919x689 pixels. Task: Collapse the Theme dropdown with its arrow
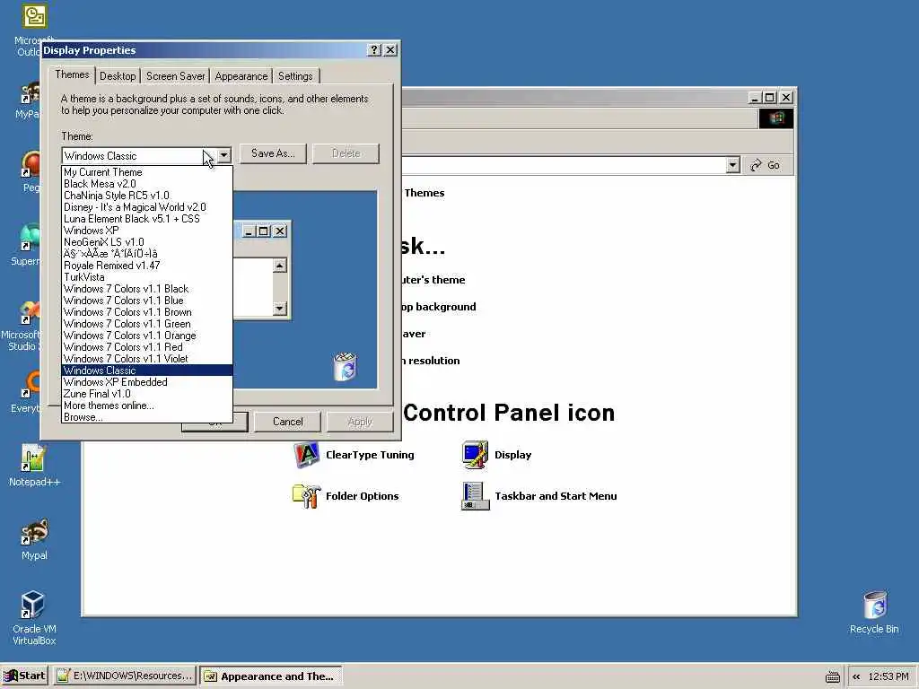coord(223,155)
